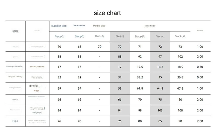
Task: Click the 'parts' header cell
Action: [x=15, y=31]
